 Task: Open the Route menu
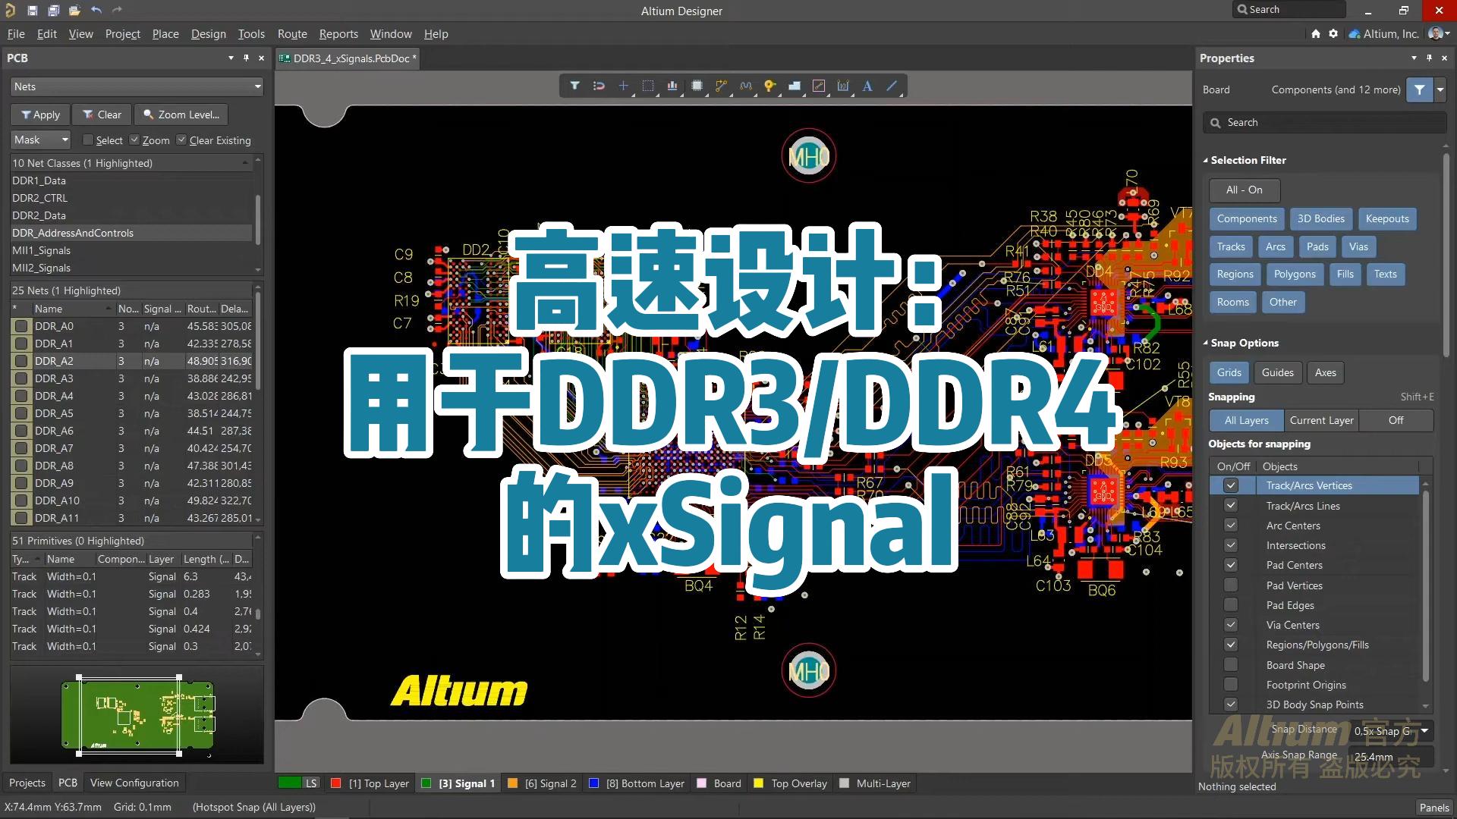point(292,34)
